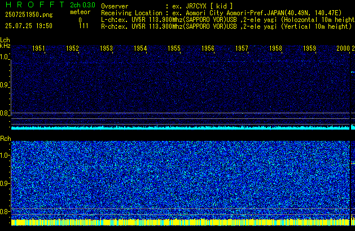355x231 pixels.
Task: Select the 1951 time marker
Action: pyautogui.click(x=38, y=48)
